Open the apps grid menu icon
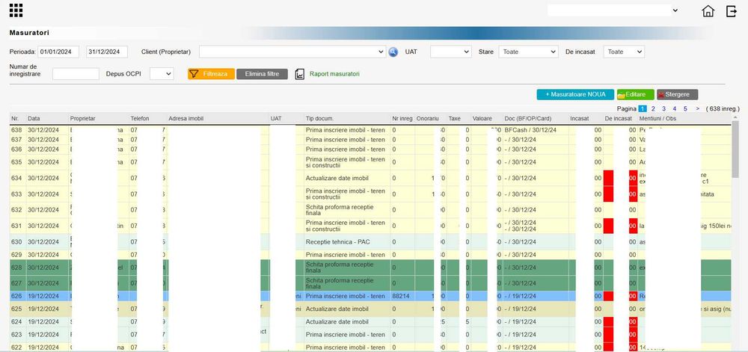The width and height of the screenshot is (748, 352). [x=16, y=10]
